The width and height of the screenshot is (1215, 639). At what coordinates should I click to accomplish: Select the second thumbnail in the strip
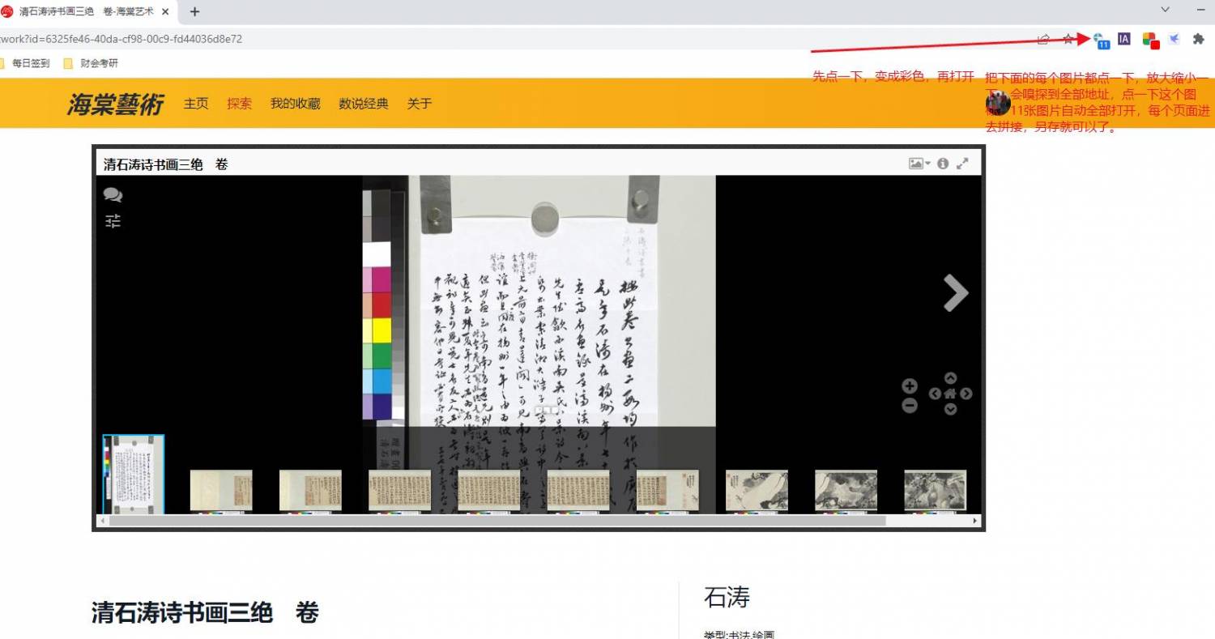pyautogui.click(x=221, y=492)
